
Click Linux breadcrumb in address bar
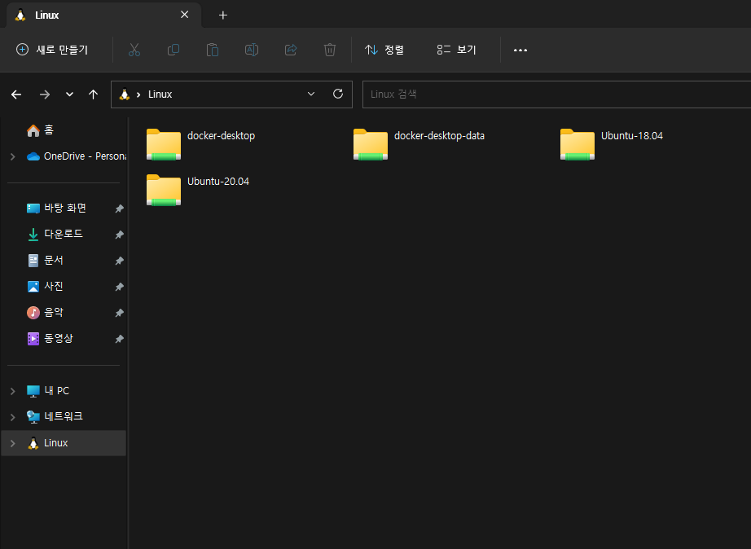[x=160, y=94]
